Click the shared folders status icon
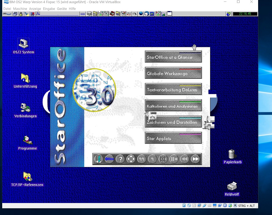The height and width of the screenshot is (215, 272). (210, 206)
